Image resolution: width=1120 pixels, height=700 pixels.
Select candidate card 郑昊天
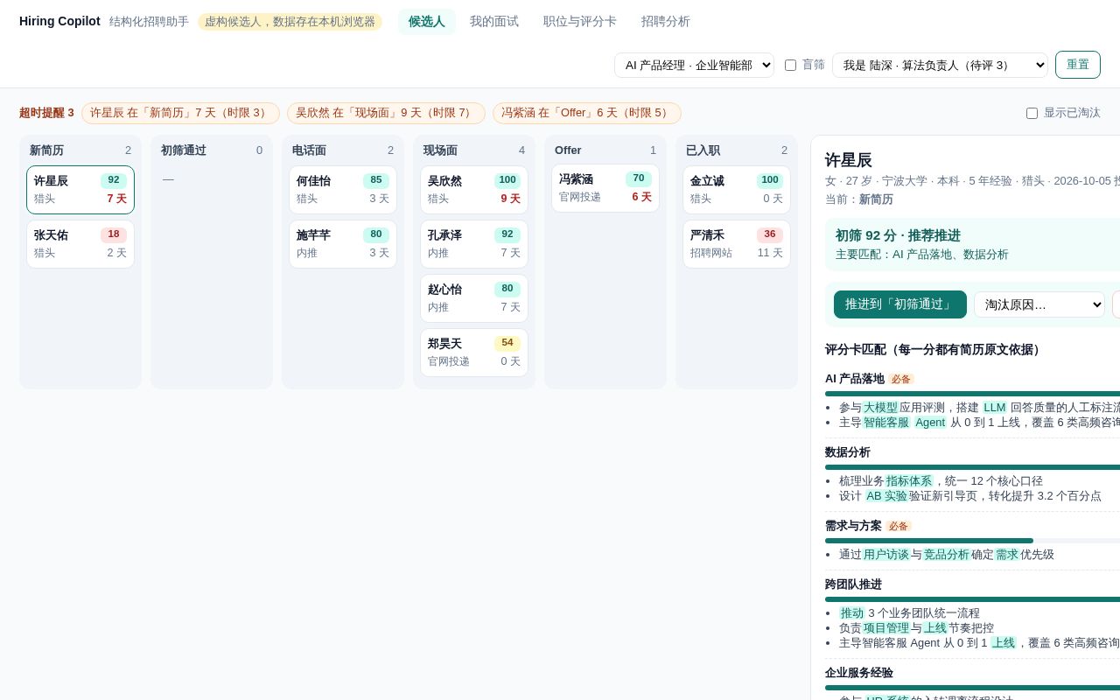tap(474, 353)
